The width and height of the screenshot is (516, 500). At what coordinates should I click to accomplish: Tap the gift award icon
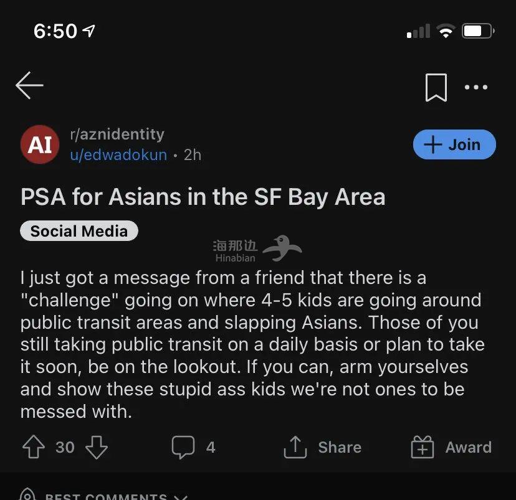tap(423, 446)
